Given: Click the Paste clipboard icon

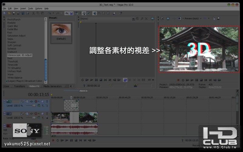Looking at the screenshot, I should point(42,13).
